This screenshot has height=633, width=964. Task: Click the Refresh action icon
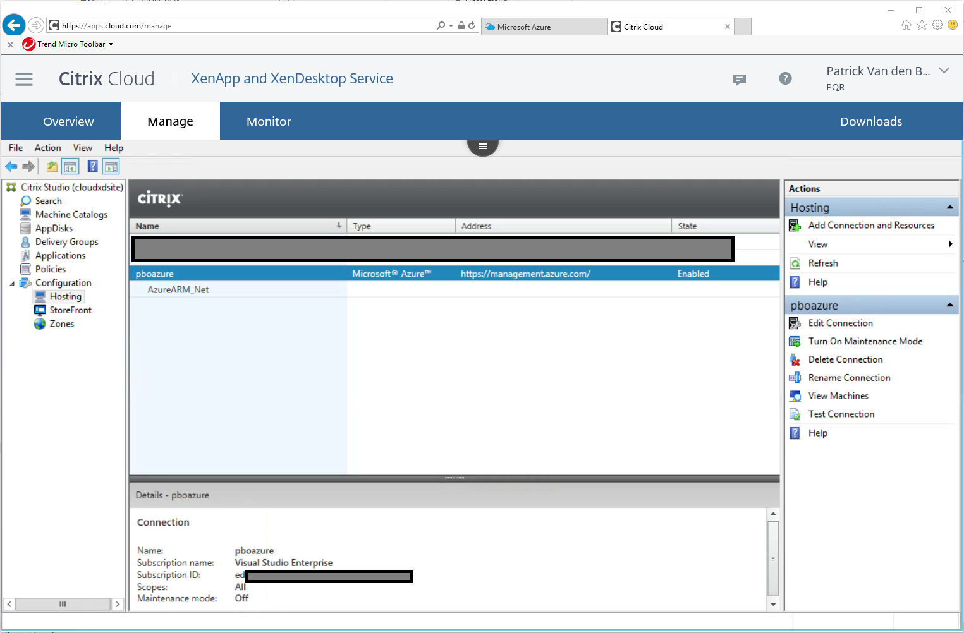[795, 263]
